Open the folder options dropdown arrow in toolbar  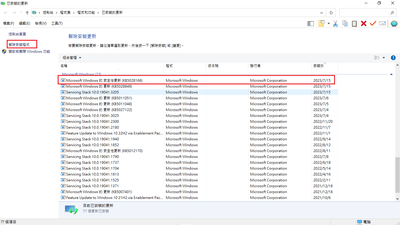[x=329, y=23]
